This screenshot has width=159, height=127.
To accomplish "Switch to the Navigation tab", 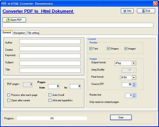I will point(19,33).
